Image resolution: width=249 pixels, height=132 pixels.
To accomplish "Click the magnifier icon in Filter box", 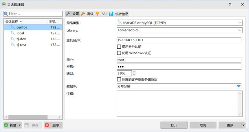I will [6, 14].
